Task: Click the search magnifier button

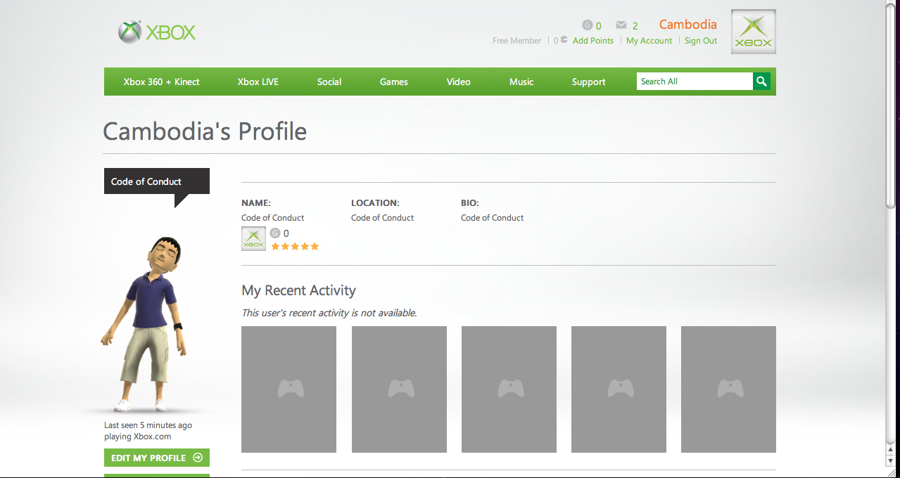Action: (x=761, y=82)
